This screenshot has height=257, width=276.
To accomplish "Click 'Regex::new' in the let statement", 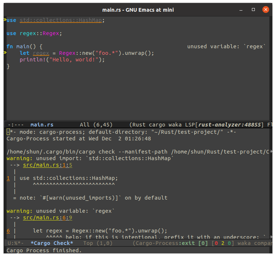I will click(x=76, y=53).
